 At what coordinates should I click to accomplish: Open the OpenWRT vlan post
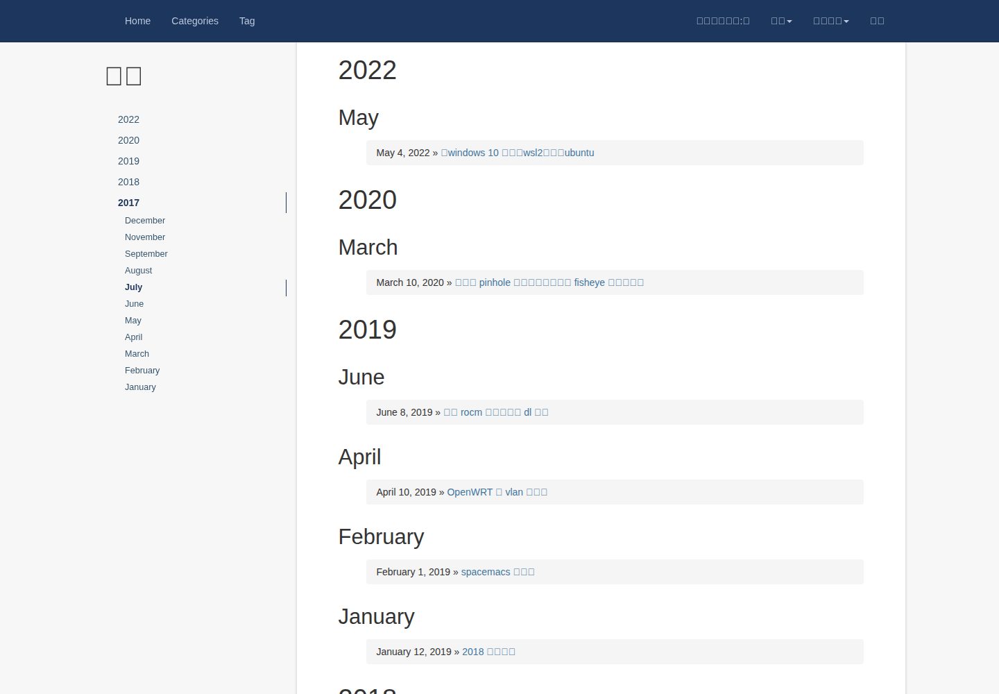click(x=497, y=492)
